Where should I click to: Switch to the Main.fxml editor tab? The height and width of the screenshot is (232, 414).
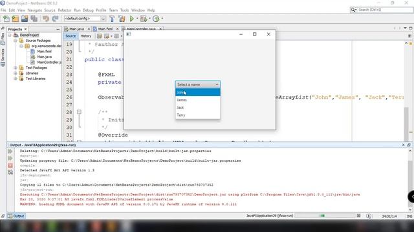click(x=105, y=29)
